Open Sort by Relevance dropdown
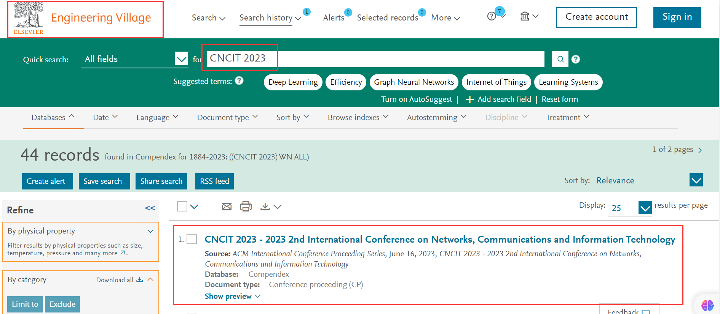The height and width of the screenshot is (314, 720). tap(696, 180)
